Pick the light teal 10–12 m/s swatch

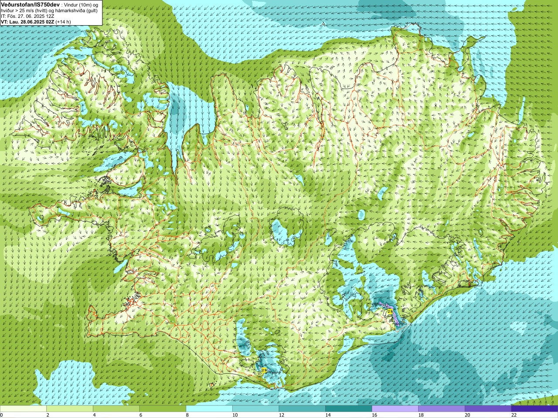pos(255,409)
